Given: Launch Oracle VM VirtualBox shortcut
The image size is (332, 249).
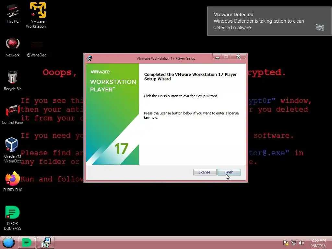Looking at the screenshot, I should click(12, 150).
